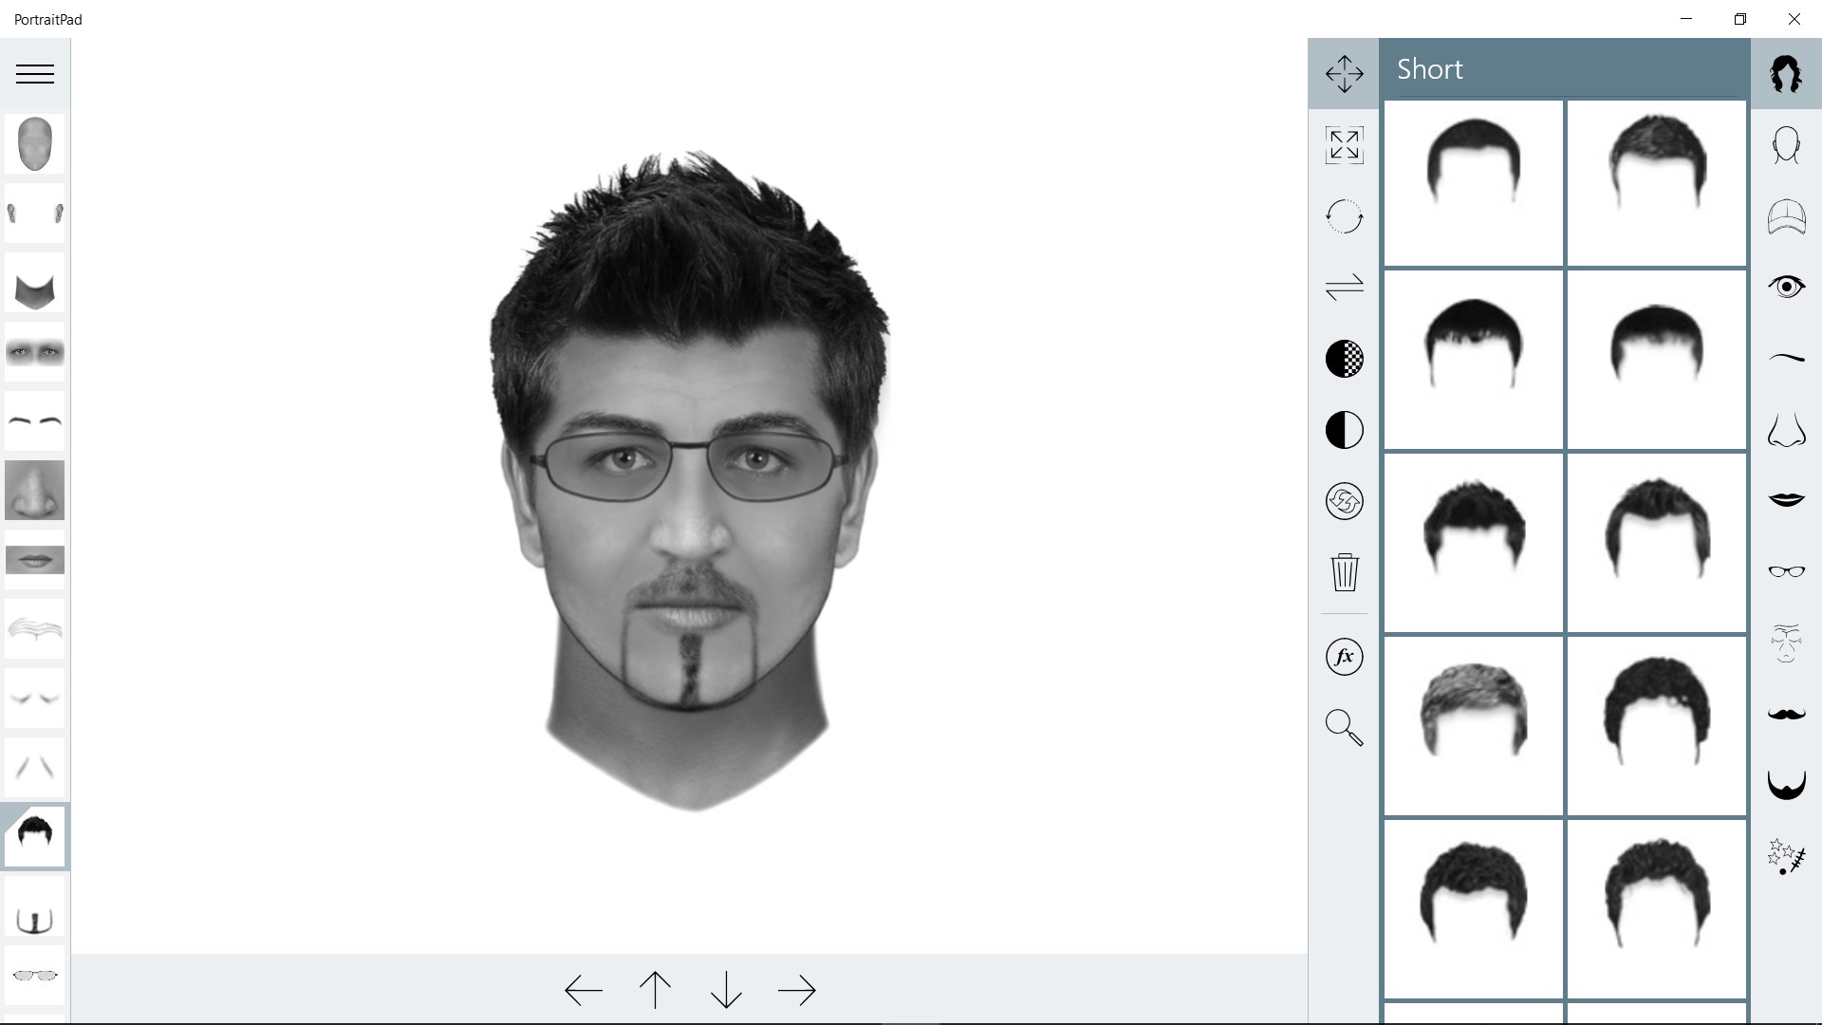Viewport: 1822px width, 1025px height.
Task: Select the Move tool icon
Action: pos(1344,74)
